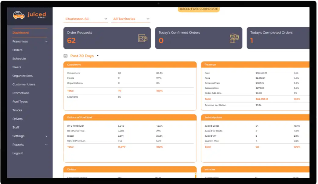Click the Juiced Boost subscription row

(x=257, y=126)
